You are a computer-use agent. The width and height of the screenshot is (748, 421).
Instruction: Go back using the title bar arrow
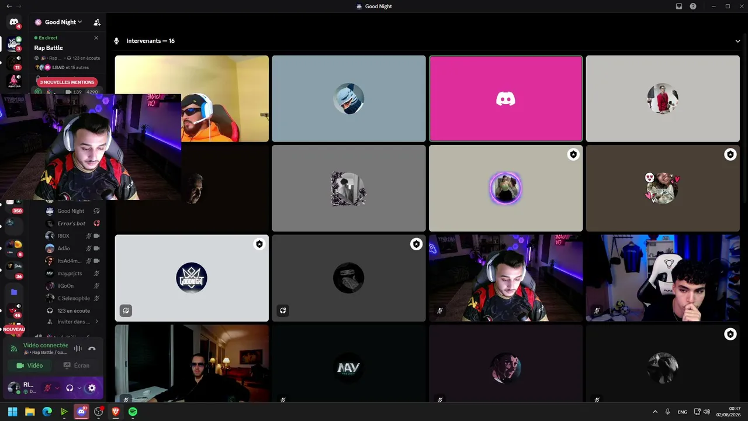pos(9,6)
